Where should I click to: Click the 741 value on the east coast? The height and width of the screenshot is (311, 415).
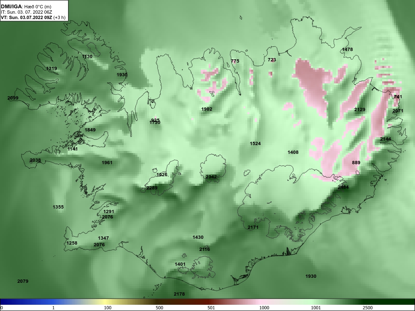click(398, 97)
